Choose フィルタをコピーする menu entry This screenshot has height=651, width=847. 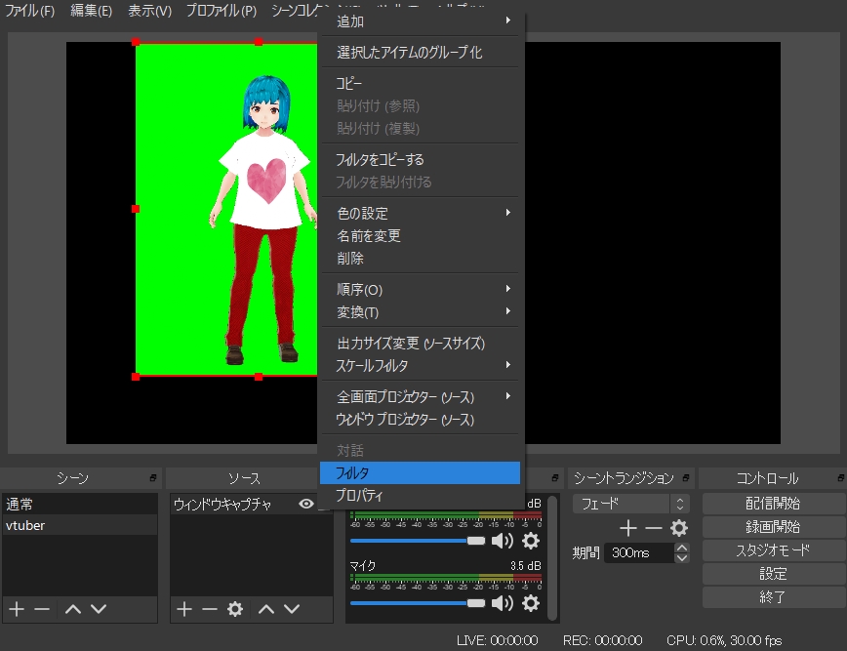coord(420,159)
